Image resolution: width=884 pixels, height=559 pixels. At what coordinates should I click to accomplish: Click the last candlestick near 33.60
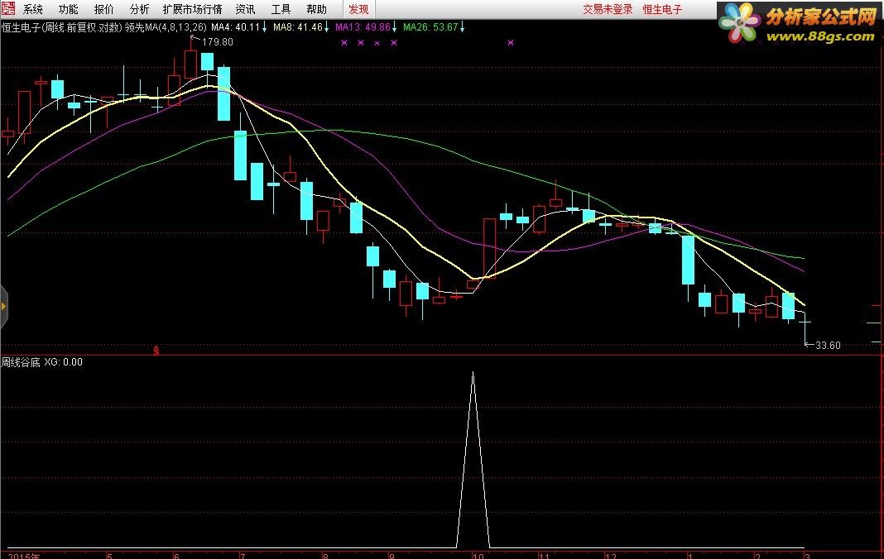pos(805,330)
